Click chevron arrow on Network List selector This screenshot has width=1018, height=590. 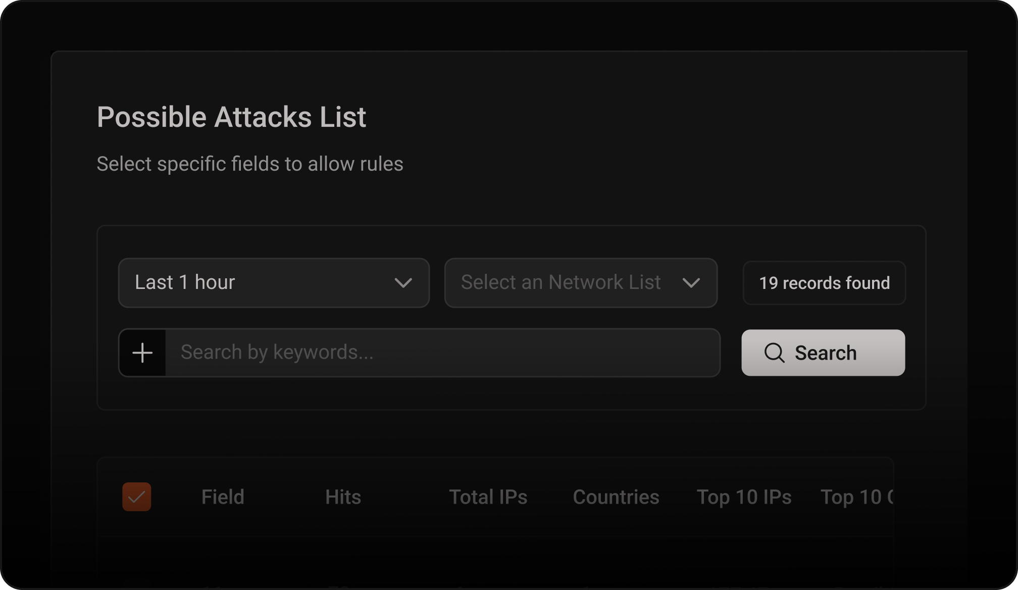click(x=691, y=283)
